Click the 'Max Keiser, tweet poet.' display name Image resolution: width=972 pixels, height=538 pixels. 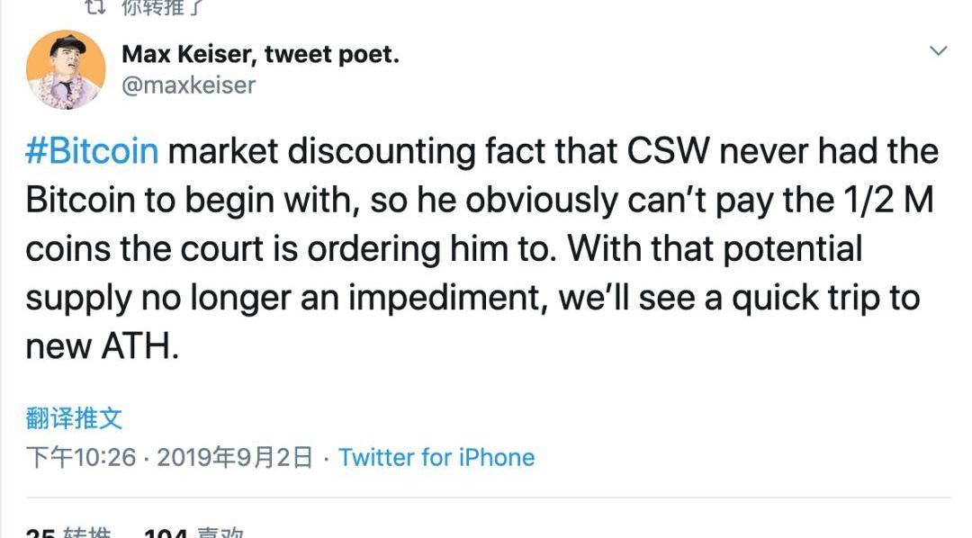pyautogui.click(x=260, y=54)
